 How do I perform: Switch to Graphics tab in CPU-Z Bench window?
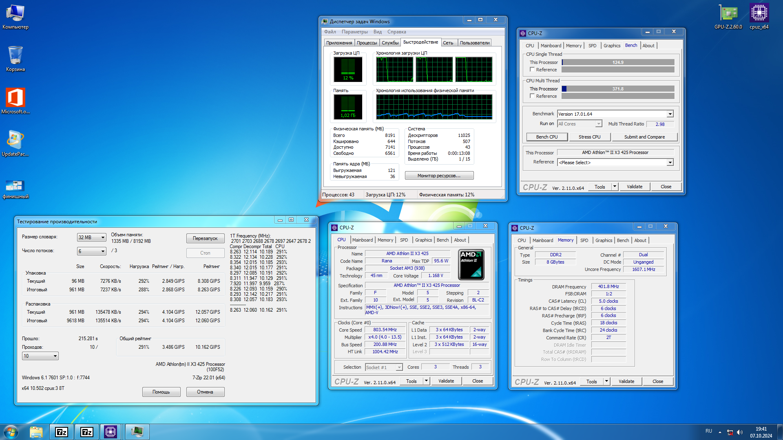click(x=612, y=46)
